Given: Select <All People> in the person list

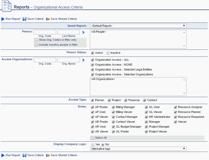Looking at the screenshot, I should [x=98, y=32].
